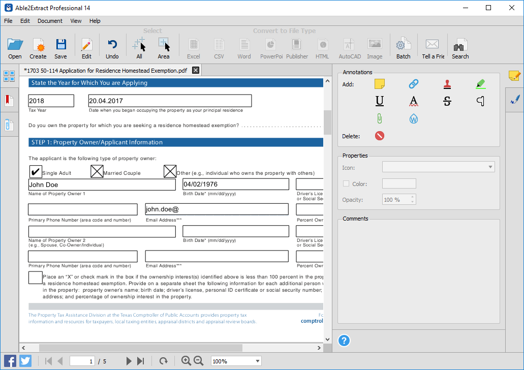The height and width of the screenshot is (370, 524).
Task: Toggle the Married Couple checkbox
Action: [97, 171]
